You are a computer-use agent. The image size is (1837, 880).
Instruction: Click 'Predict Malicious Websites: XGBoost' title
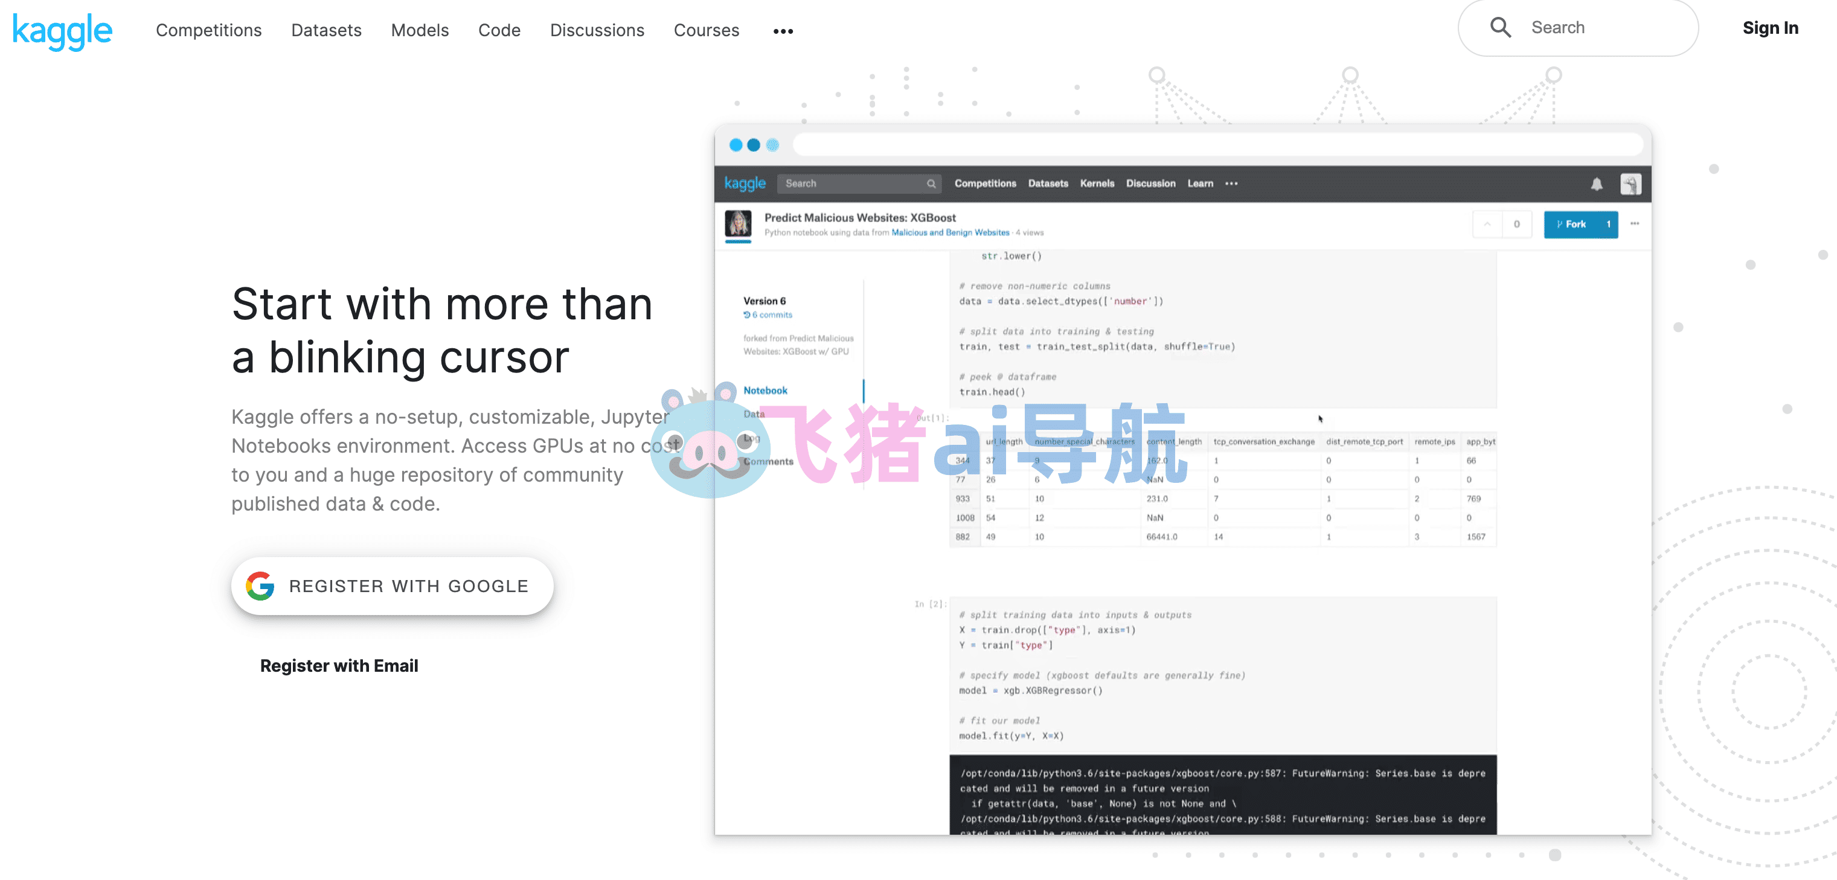click(860, 218)
